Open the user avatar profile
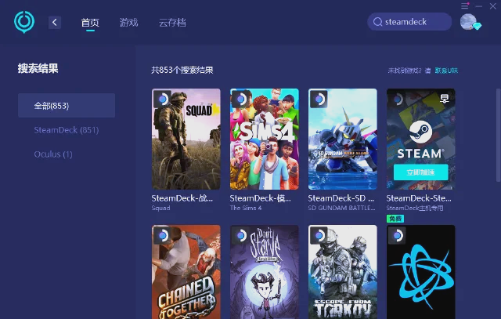Image resolution: width=501 pixels, height=319 pixels. pyautogui.click(x=468, y=22)
